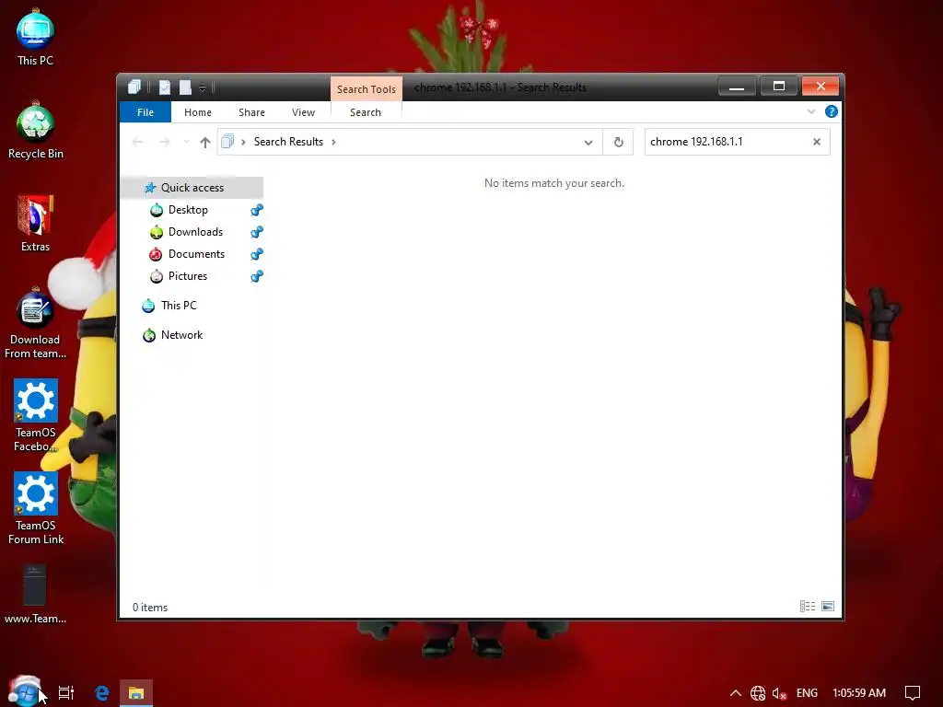The height and width of the screenshot is (707, 943).
Task: Click Search Results breadcrumb text
Action: [288, 142]
